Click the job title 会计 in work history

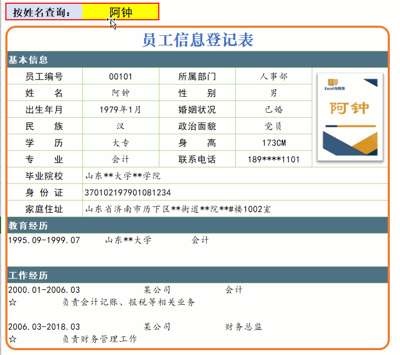click(x=234, y=290)
